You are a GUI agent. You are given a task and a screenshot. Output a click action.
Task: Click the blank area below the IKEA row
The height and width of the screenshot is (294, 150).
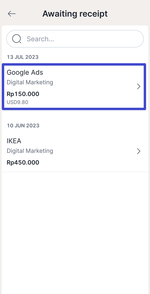[x=75, y=233]
